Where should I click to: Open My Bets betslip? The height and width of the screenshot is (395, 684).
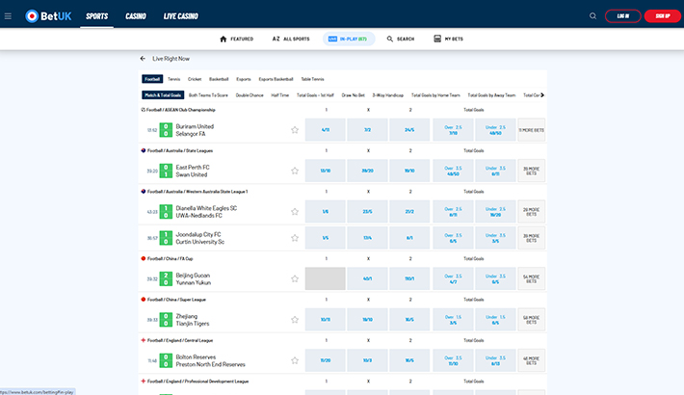click(x=449, y=39)
